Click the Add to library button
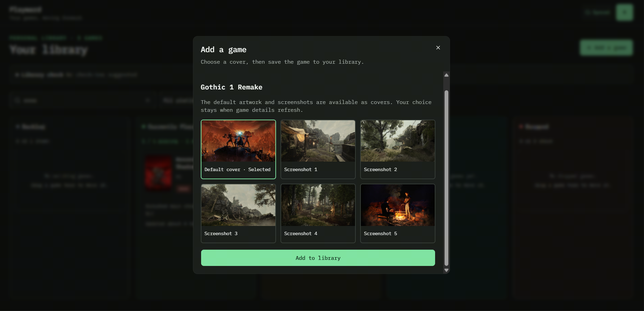The image size is (644, 311). [318, 258]
